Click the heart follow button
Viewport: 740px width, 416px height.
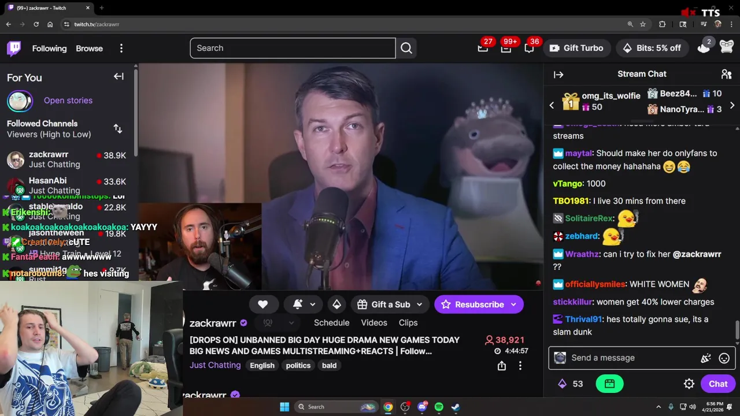click(262, 304)
